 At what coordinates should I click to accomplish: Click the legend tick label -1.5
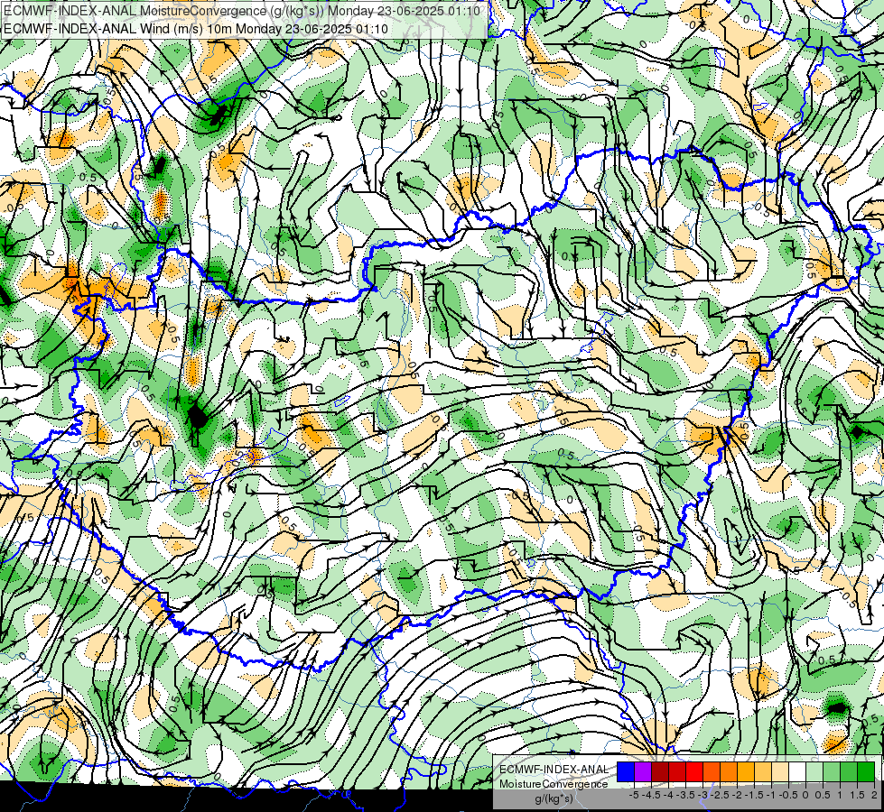pos(754,795)
